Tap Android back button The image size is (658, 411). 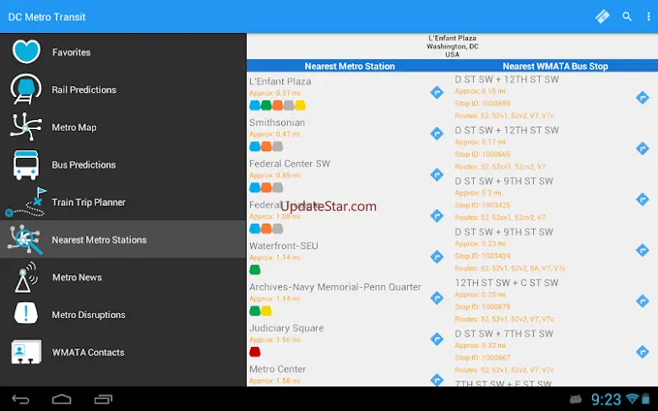click(x=20, y=399)
